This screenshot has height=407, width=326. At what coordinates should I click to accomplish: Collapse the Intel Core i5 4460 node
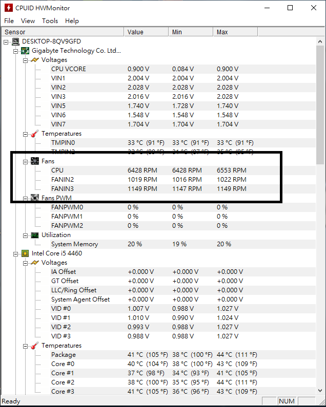tap(15, 253)
